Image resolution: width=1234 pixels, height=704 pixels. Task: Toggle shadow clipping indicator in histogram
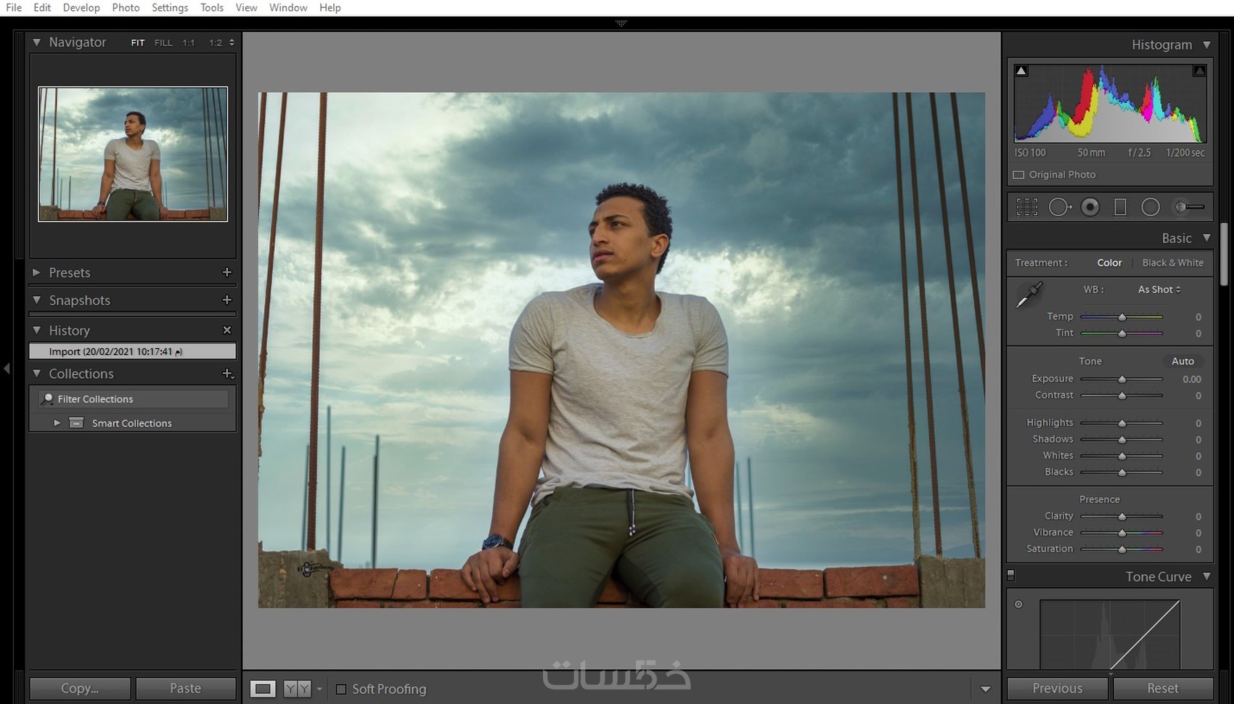click(x=1021, y=70)
